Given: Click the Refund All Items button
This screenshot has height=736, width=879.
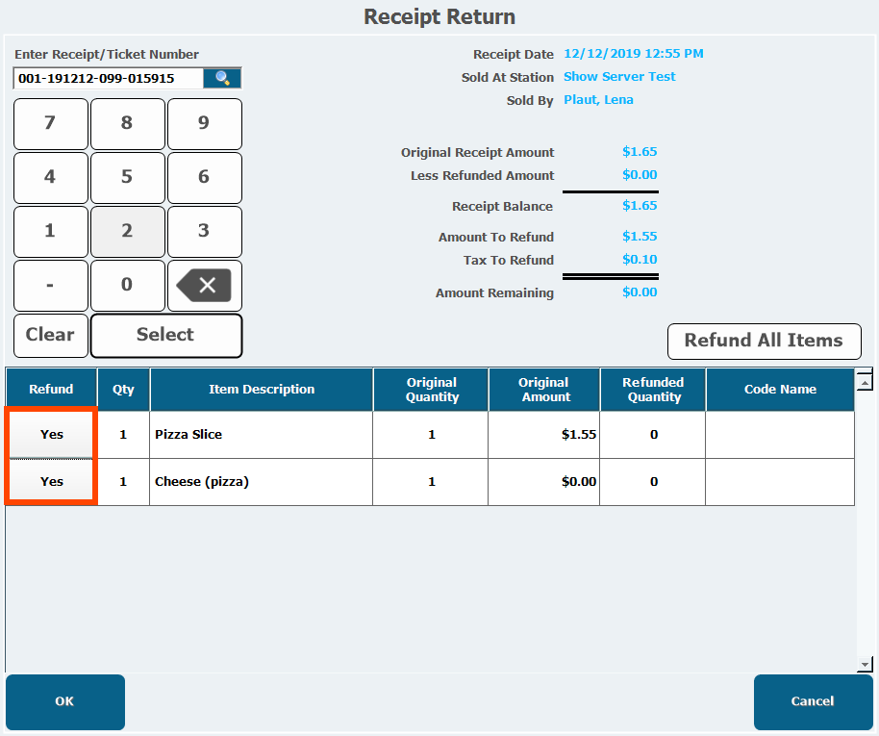Looking at the screenshot, I should 764,341.
